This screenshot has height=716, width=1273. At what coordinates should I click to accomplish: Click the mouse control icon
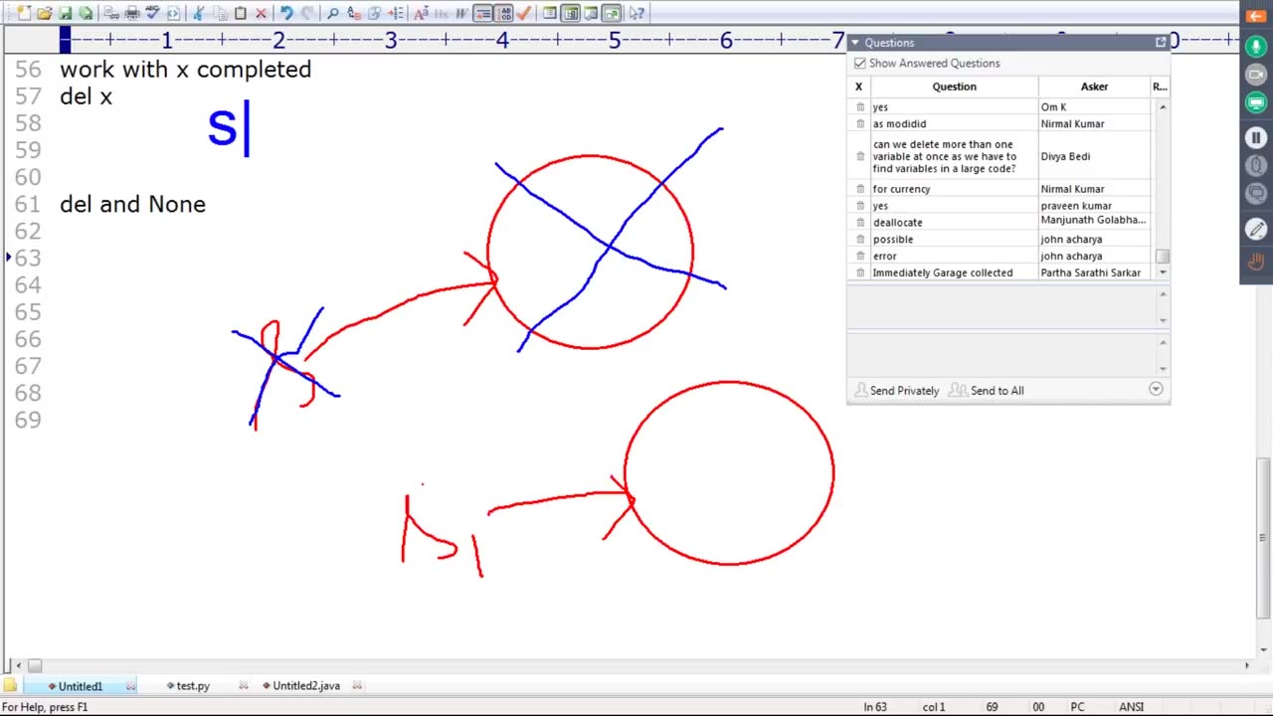coord(1256,165)
